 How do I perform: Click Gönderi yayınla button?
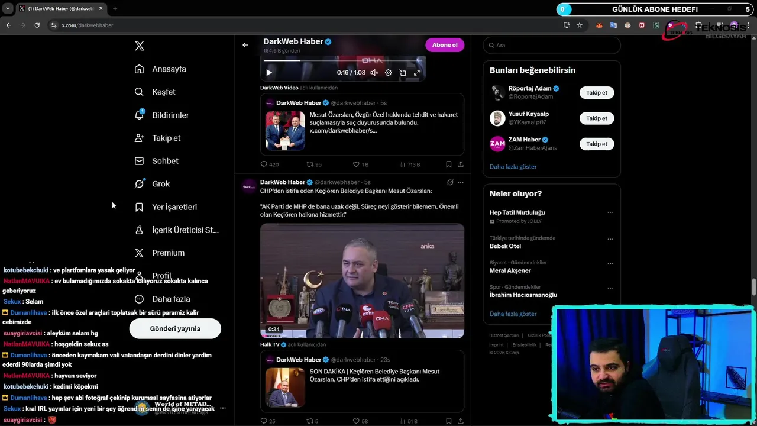(x=175, y=328)
